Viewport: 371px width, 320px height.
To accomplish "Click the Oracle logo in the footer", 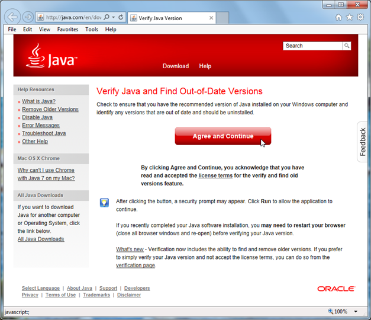I will [x=336, y=289].
